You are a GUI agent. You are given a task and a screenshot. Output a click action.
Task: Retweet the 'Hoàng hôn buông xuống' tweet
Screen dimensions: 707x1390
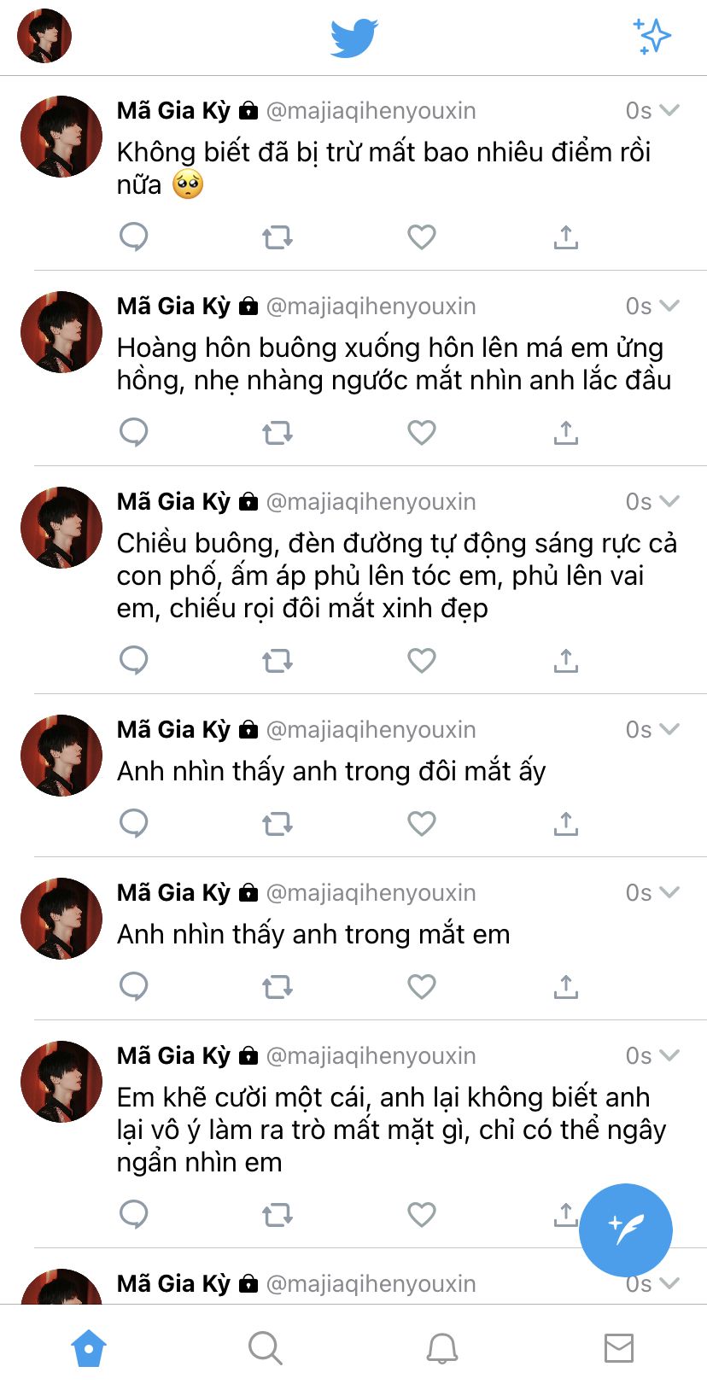pyautogui.click(x=278, y=433)
